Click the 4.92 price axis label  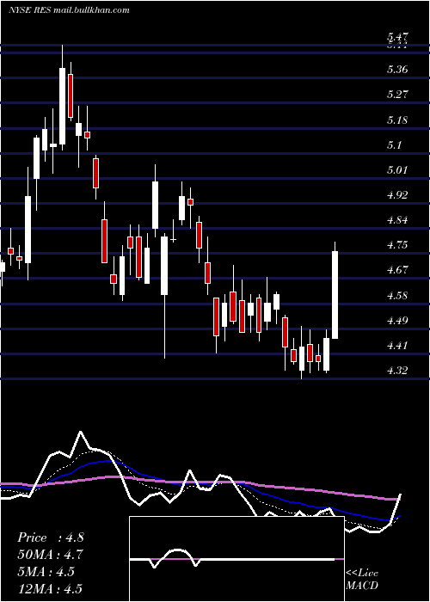click(397, 195)
